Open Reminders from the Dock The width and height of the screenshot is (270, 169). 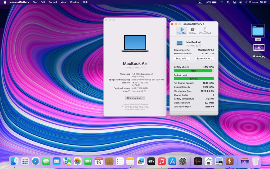click(120, 162)
